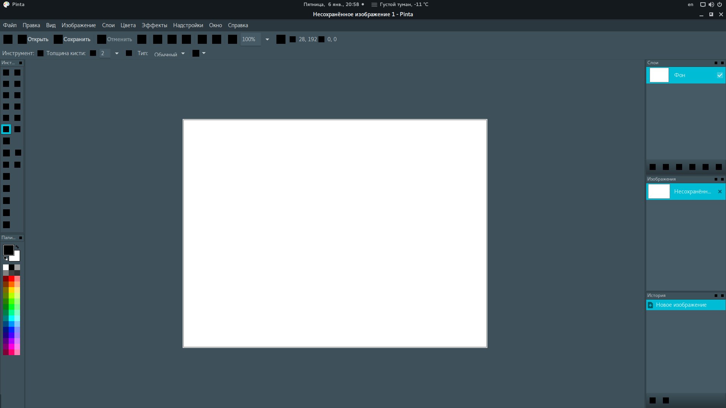
Task: Click the Густой туман weather indicator
Action: pyautogui.click(x=400, y=5)
